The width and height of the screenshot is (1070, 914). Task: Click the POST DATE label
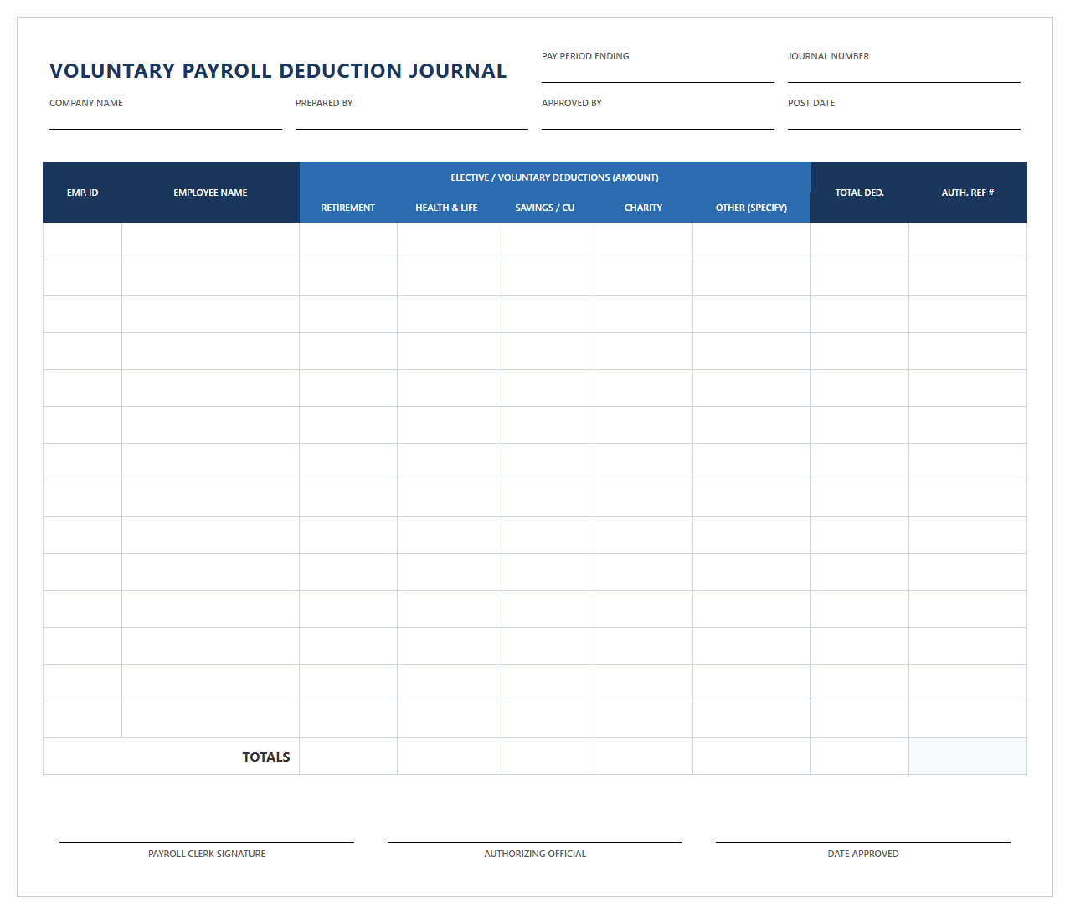[811, 103]
